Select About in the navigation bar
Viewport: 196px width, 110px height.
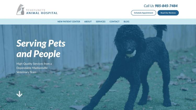coord(88,21)
